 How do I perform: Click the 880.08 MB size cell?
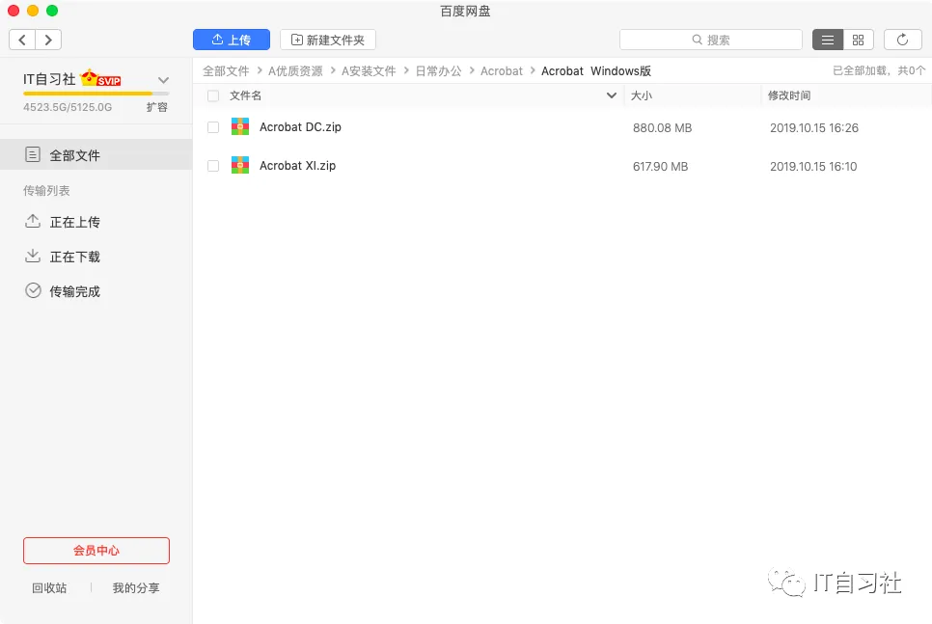click(x=662, y=127)
